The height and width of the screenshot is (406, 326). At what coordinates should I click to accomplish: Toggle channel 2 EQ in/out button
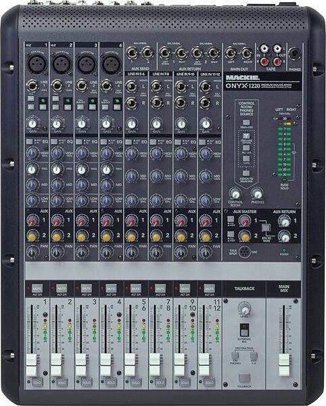(54, 141)
